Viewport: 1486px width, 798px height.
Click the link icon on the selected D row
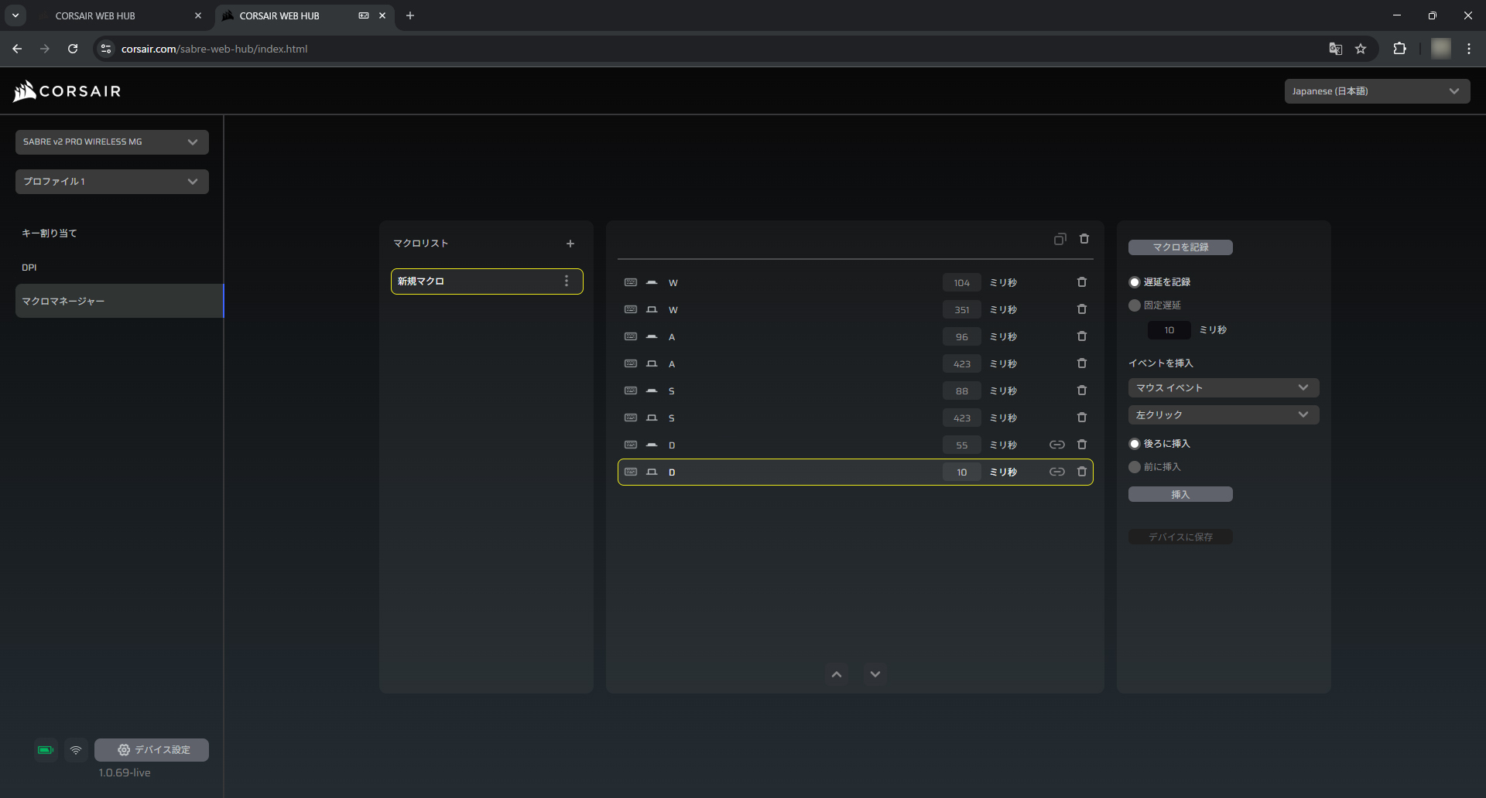(x=1056, y=472)
